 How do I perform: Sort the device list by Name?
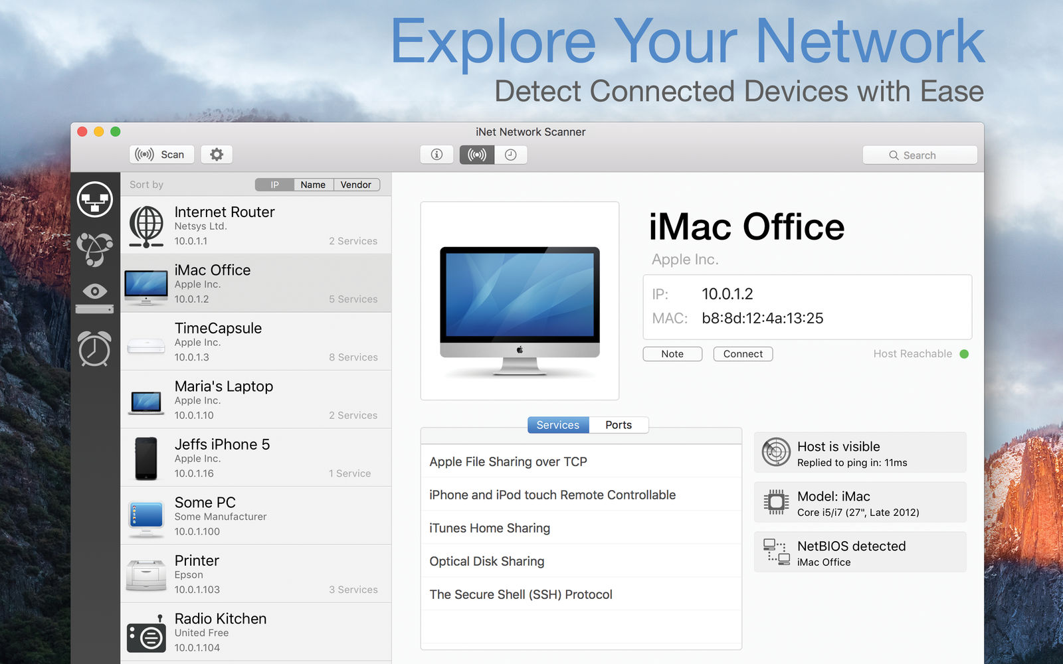tap(313, 185)
